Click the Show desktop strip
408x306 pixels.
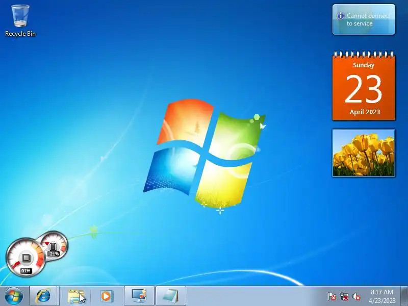click(x=404, y=296)
